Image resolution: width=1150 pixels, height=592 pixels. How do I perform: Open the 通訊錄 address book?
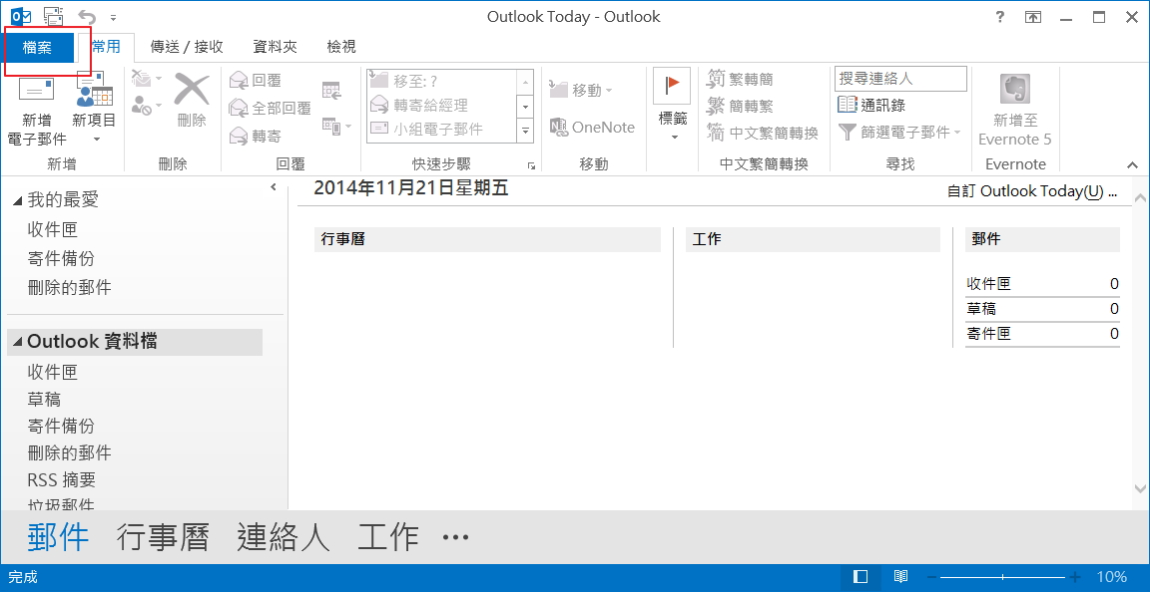(x=871, y=106)
